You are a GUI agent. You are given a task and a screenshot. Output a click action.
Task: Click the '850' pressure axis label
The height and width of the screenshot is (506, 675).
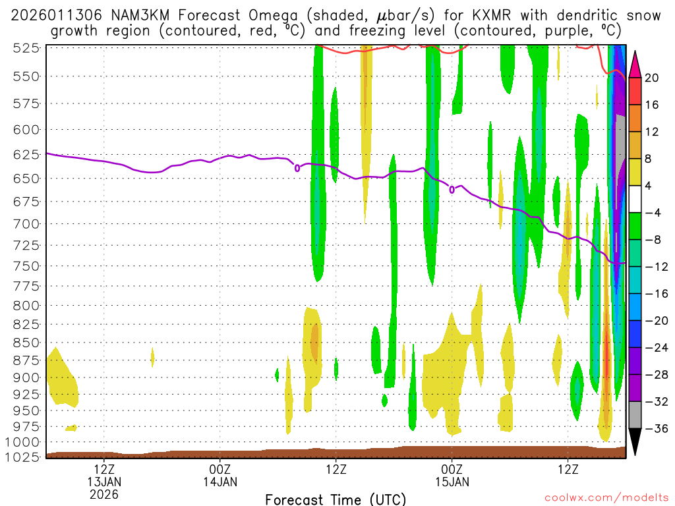(x=26, y=343)
